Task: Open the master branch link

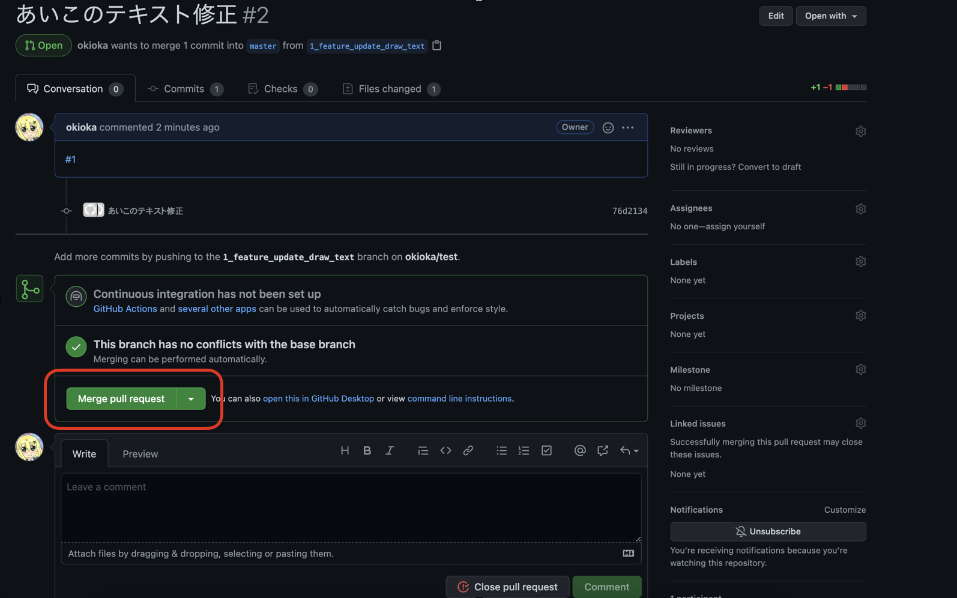Action: coord(263,46)
